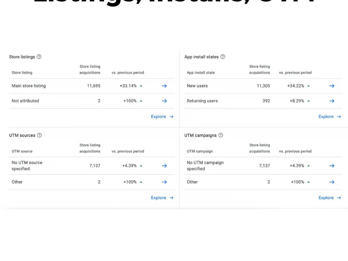Explore the Store listings table
Image resolution: width=348 pixels, height=261 pixels.
[162, 117]
